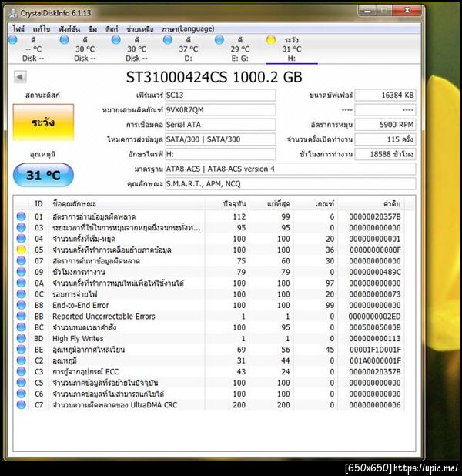The image size is (462, 476).
Task: Click the interface field Serial ATA
Action: [x=220, y=125]
